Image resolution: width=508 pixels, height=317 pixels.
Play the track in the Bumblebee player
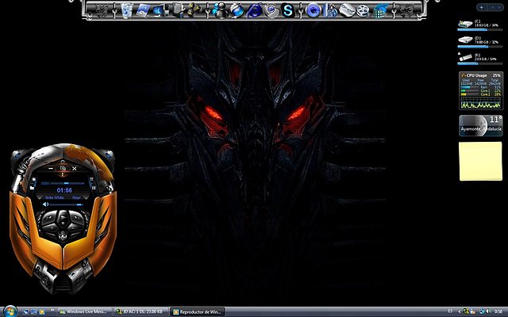[63, 219]
